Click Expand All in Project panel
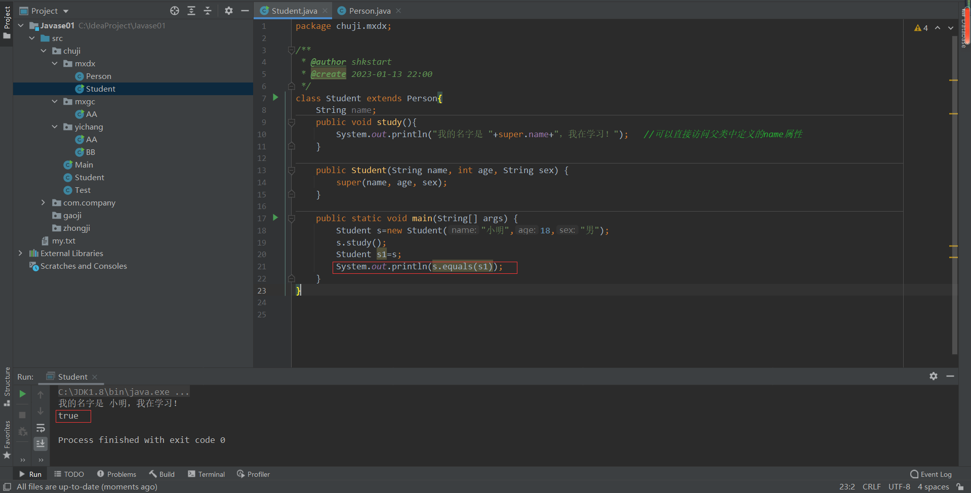This screenshot has width=971, height=493. tap(191, 11)
